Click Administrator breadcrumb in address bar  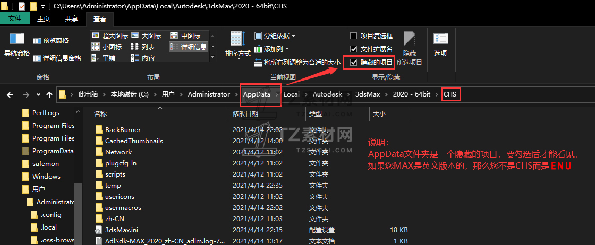click(x=209, y=94)
